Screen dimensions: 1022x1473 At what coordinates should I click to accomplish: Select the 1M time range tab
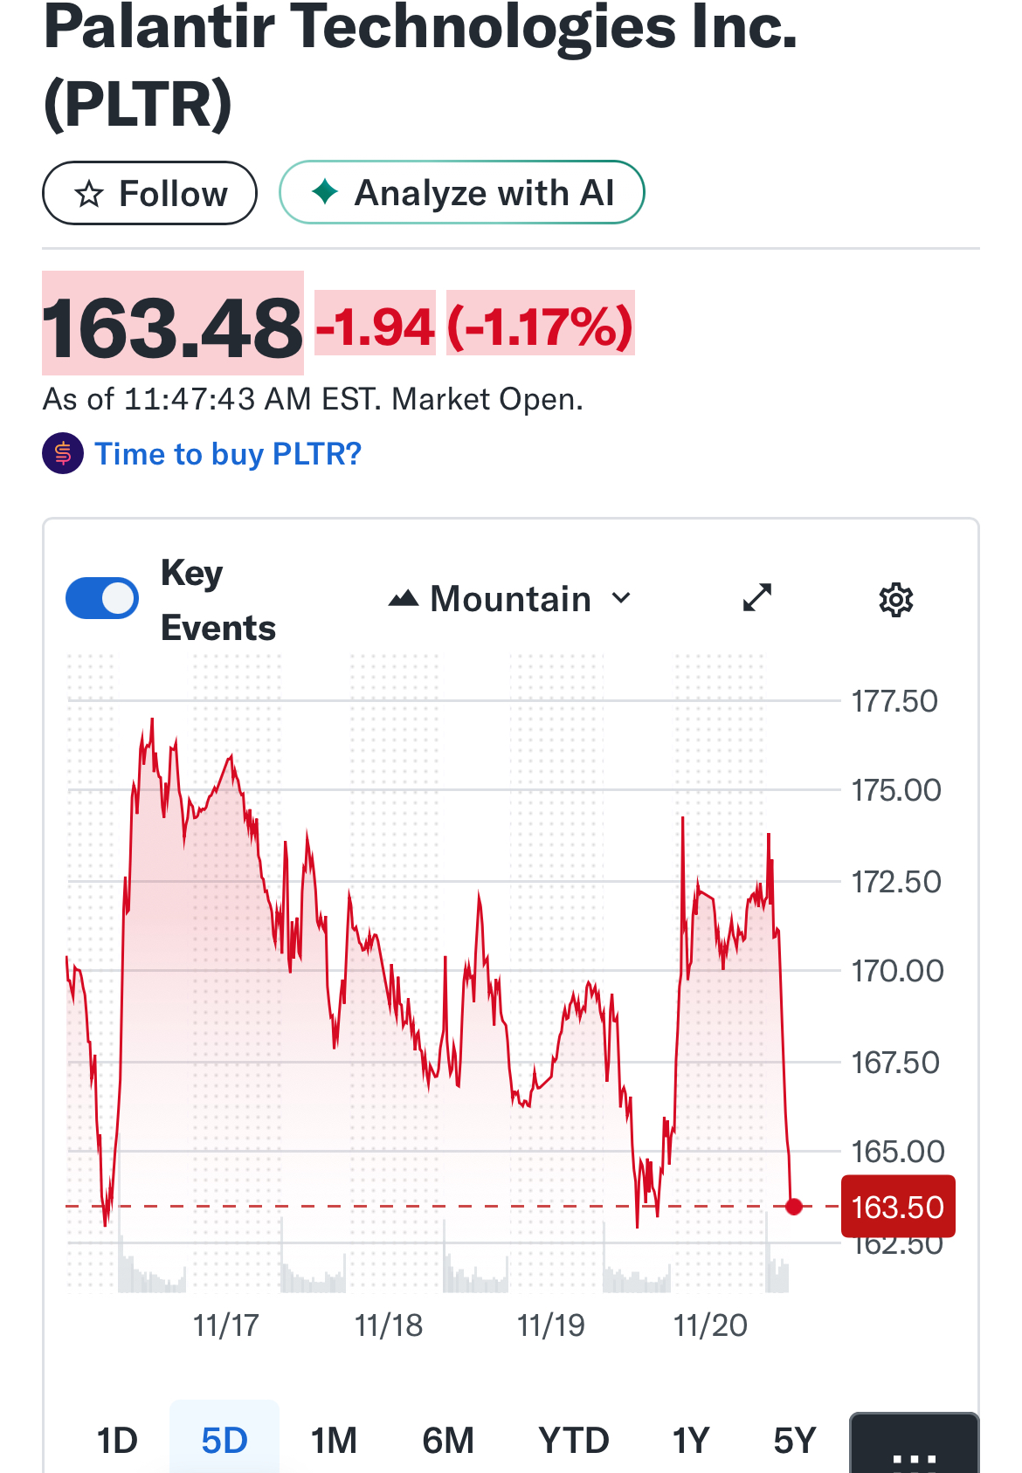tap(334, 1441)
